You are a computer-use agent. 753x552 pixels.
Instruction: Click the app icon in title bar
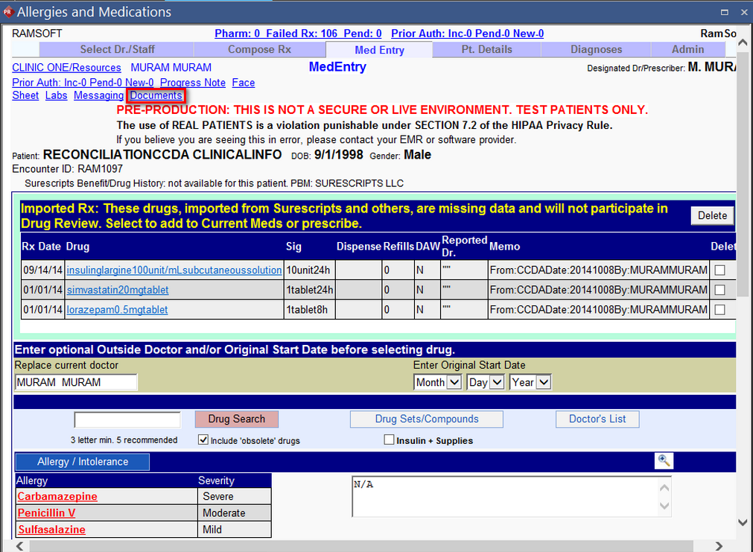8,12
